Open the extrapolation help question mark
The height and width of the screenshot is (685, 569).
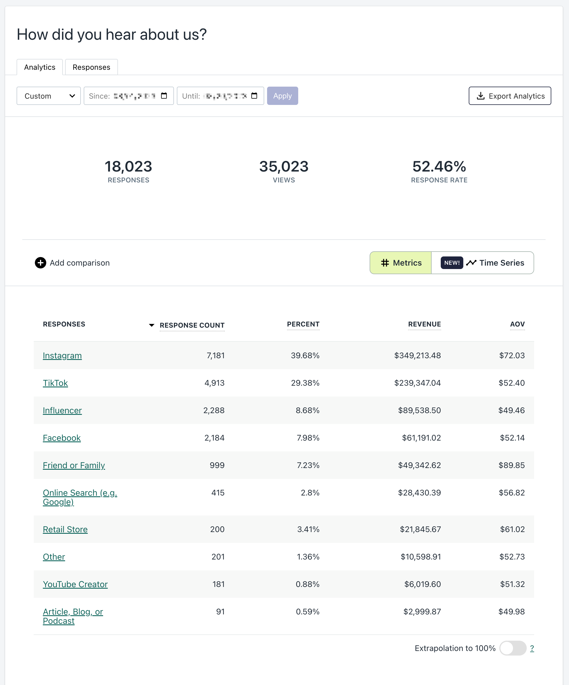[532, 648]
